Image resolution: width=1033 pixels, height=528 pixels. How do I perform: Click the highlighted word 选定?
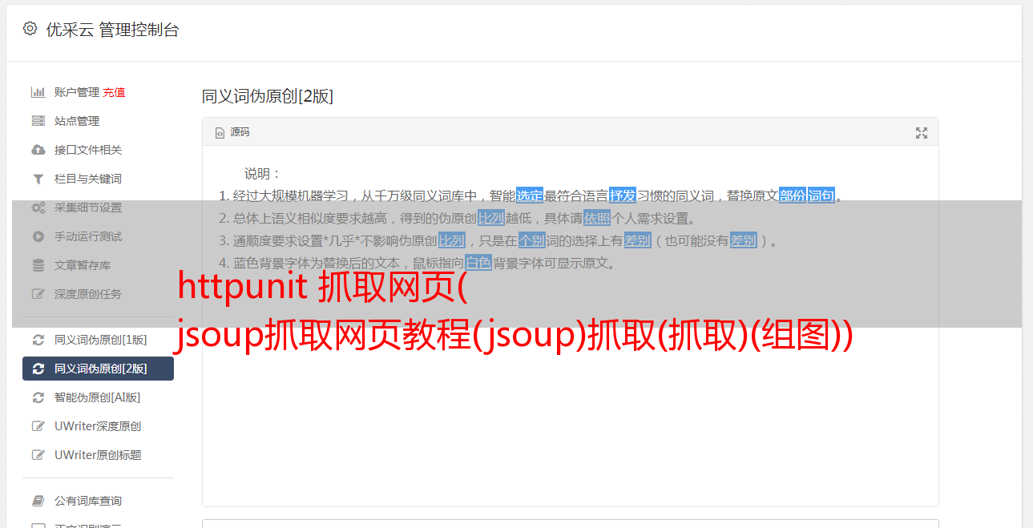[530, 195]
